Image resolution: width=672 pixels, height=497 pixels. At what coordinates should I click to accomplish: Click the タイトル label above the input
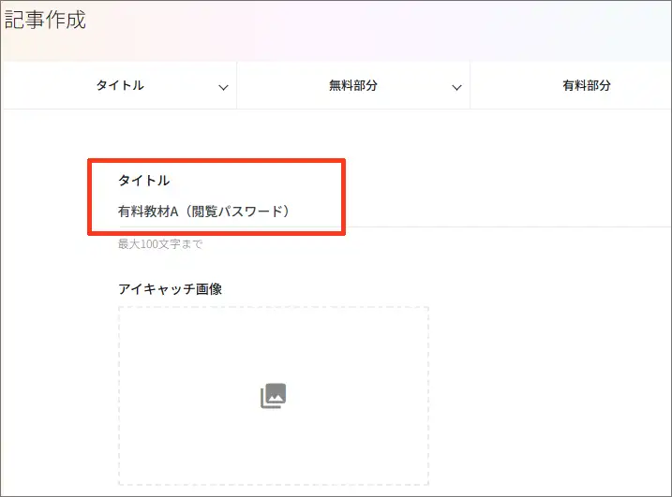(143, 180)
